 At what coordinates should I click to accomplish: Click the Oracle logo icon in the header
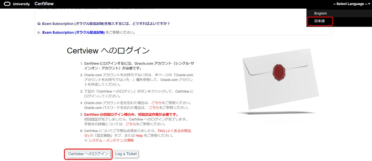(x=7, y=4)
